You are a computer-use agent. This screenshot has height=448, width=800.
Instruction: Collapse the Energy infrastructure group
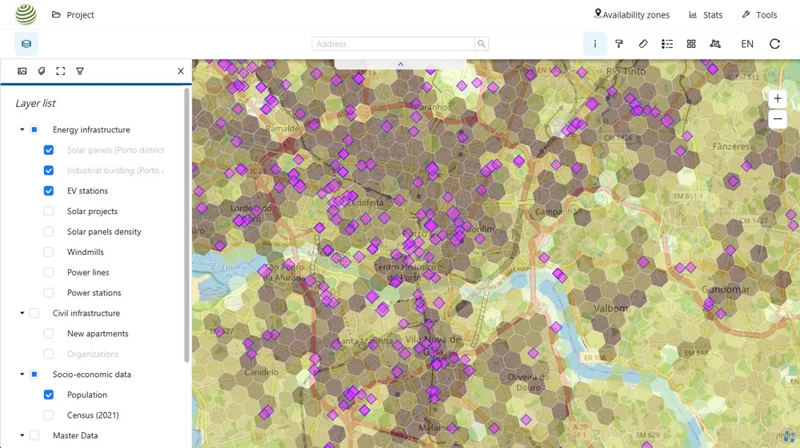22,130
